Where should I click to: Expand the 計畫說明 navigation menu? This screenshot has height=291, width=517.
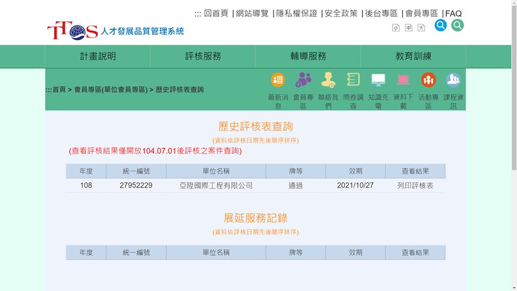click(x=97, y=57)
